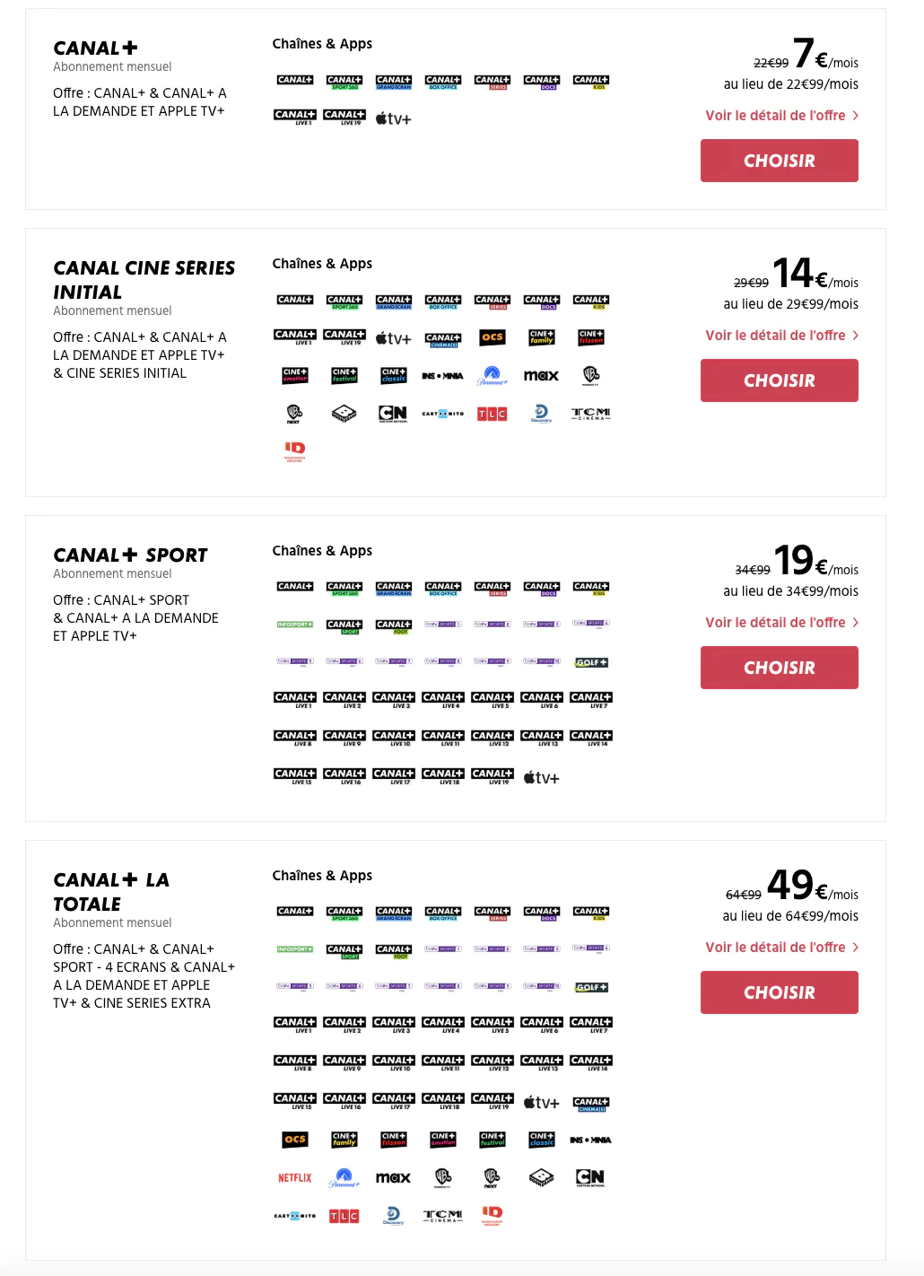
Task: Click the Netflix logo in La Totale offer
Action: [294, 1178]
